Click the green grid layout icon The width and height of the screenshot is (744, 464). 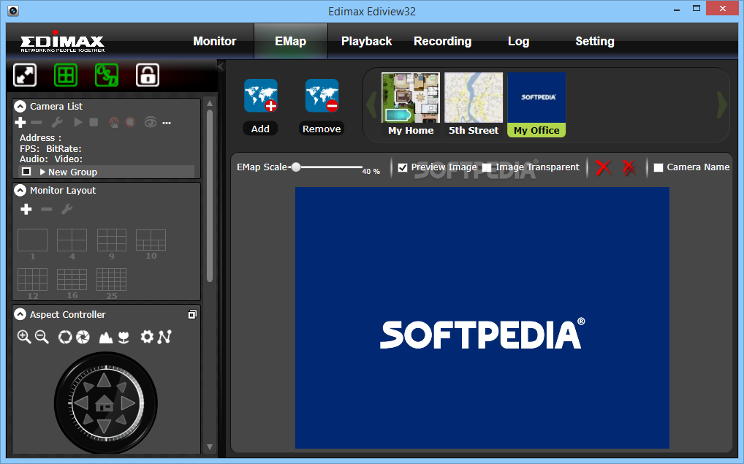66,75
